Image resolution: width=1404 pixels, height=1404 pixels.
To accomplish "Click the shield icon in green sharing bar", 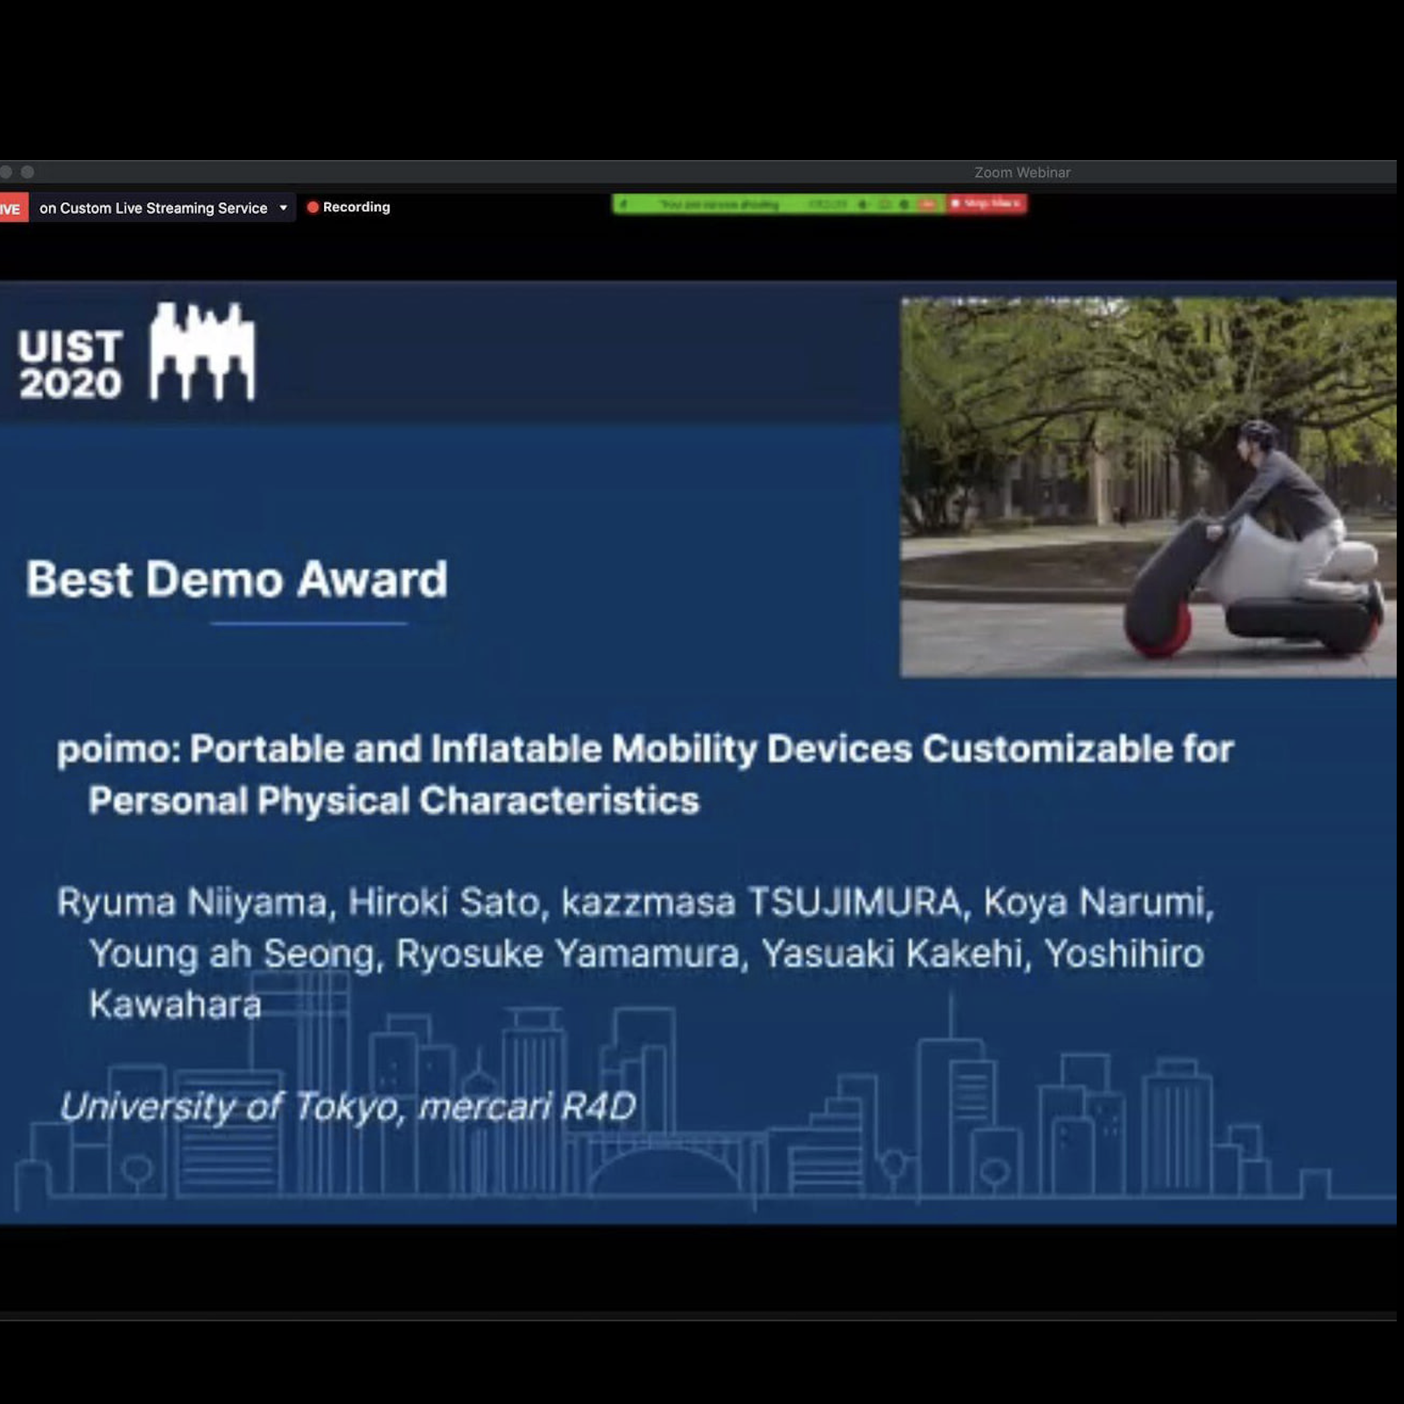I will tap(624, 204).
